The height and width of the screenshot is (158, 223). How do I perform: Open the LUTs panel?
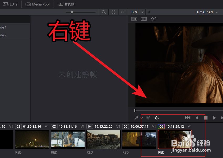click(10, 4)
